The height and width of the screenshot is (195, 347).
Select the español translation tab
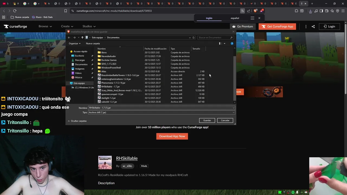point(235,18)
